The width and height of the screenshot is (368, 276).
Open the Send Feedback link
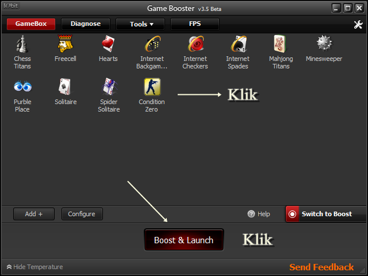(321, 267)
